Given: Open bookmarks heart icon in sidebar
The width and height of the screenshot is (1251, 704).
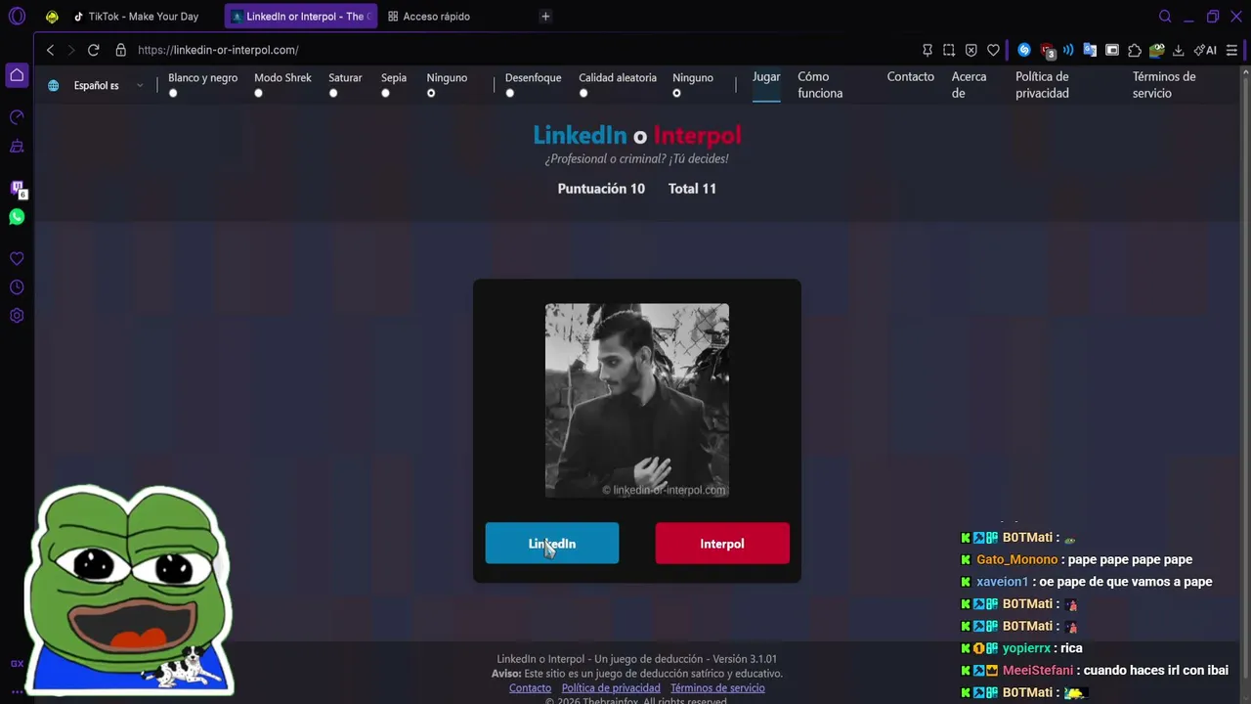Looking at the screenshot, I should [x=17, y=259].
